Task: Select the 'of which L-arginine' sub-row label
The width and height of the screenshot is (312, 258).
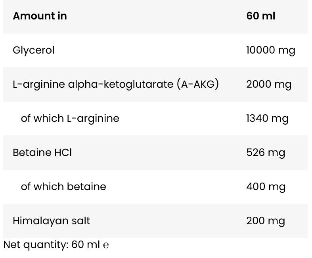Action: pos(70,118)
